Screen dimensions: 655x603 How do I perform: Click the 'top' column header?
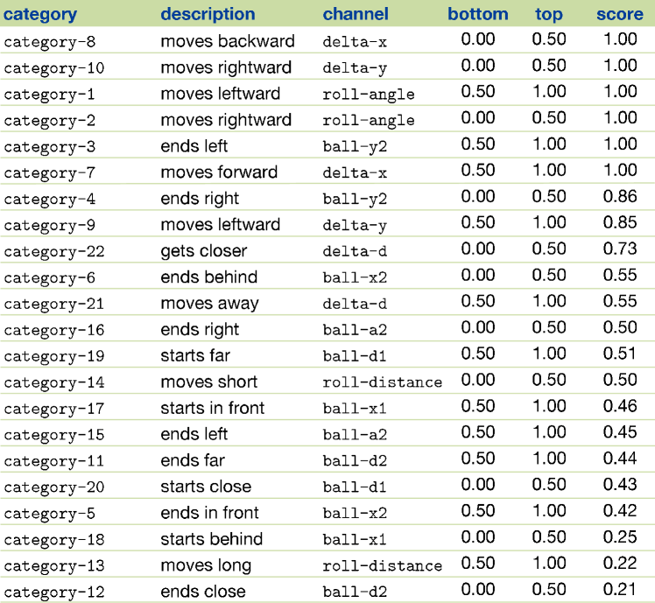click(x=549, y=15)
